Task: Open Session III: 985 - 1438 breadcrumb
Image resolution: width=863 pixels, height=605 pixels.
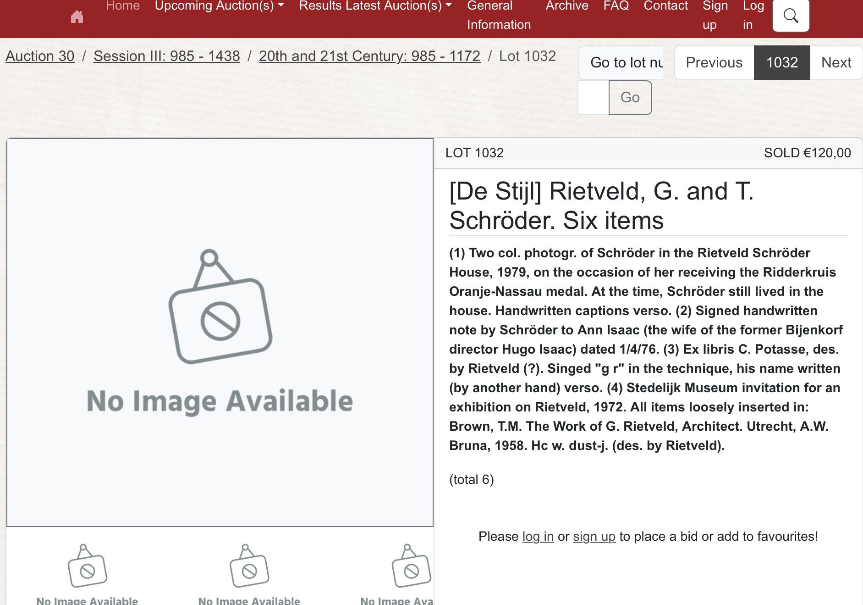Action: [166, 56]
